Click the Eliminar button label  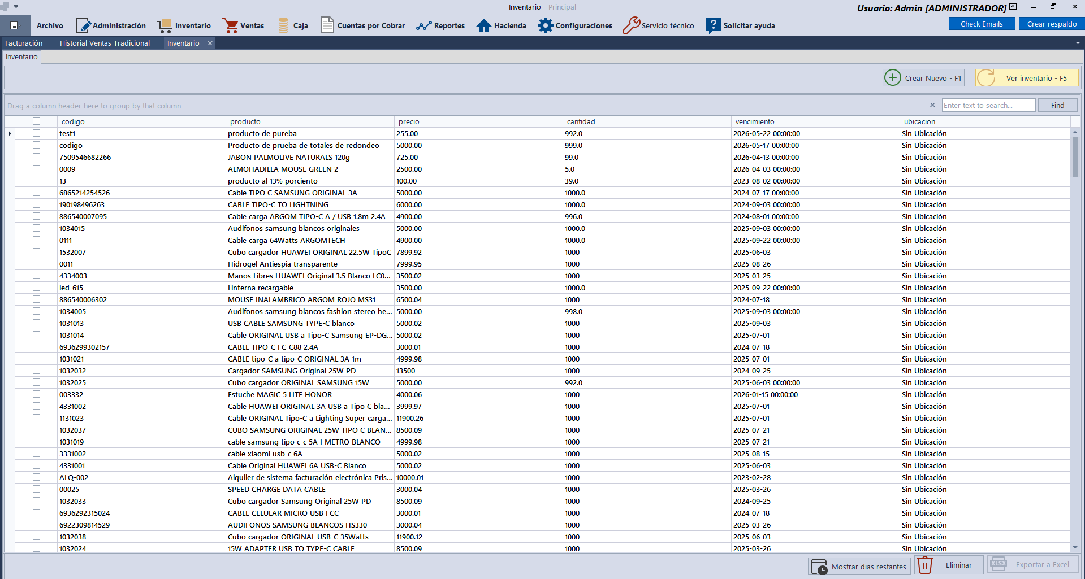[x=958, y=565]
